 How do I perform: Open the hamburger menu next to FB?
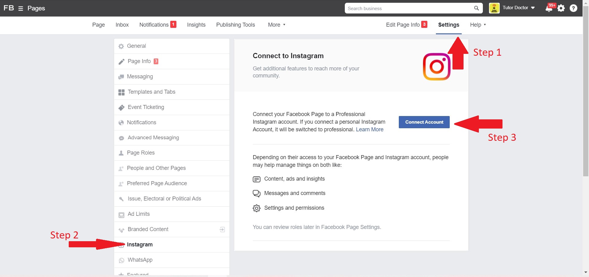[21, 9]
